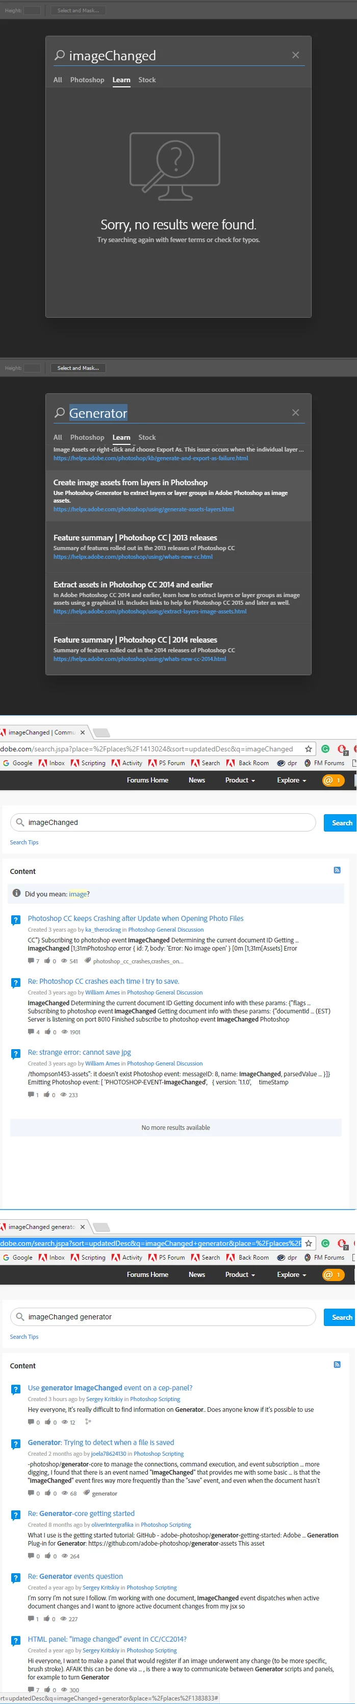Image resolution: width=357 pixels, height=1704 pixels.
Task: Open News in the imageChanged generator window
Action: 197,1275
